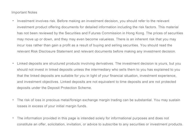Click 'Hong Kong' in first paragraph

(135, 33)
